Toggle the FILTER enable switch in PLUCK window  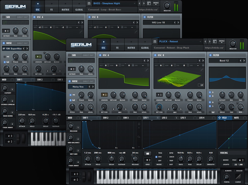coord(210,55)
